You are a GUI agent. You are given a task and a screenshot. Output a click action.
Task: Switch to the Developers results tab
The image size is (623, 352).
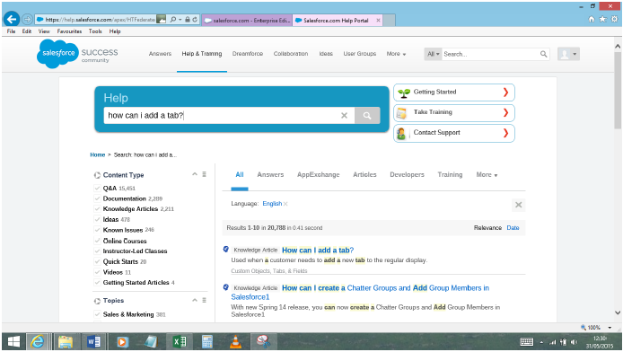407,175
